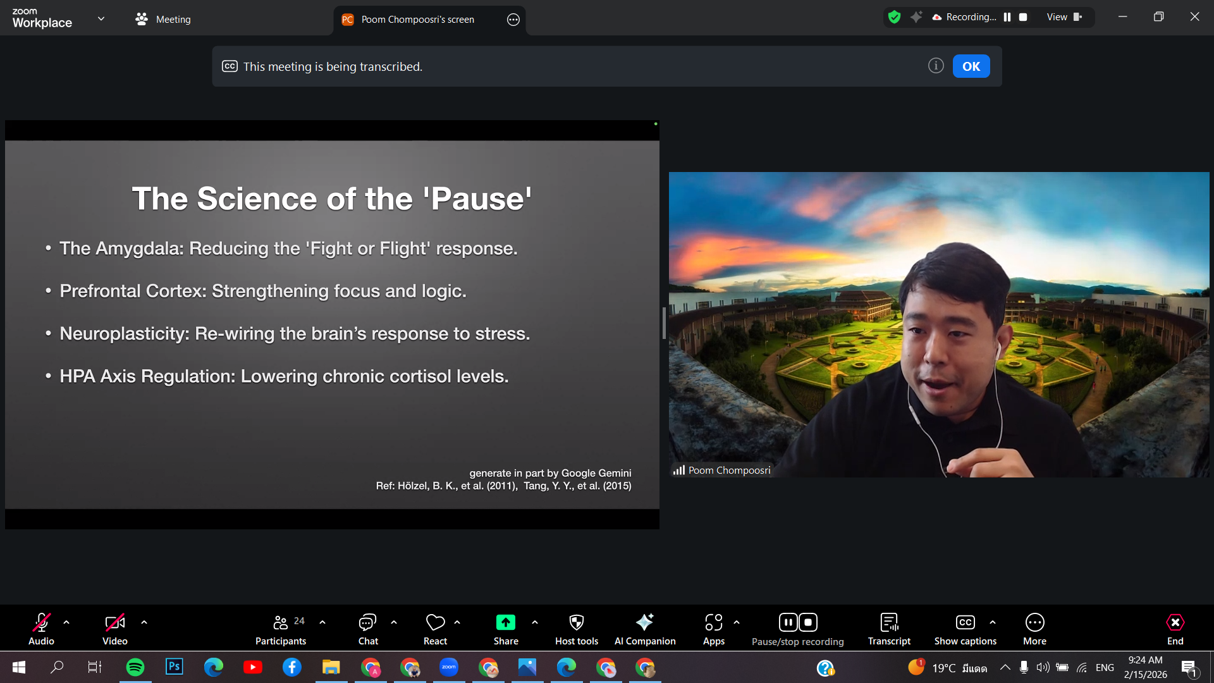Open the Chat panel
Image resolution: width=1214 pixels, height=683 pixels.
pos(367,629)
